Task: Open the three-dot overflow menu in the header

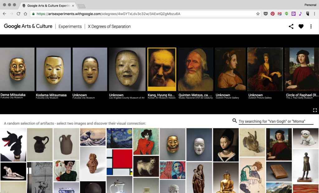Action: (311, 27)
